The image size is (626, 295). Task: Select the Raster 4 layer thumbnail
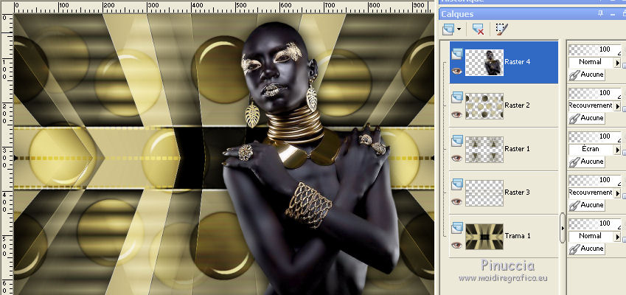pos(484,62)
